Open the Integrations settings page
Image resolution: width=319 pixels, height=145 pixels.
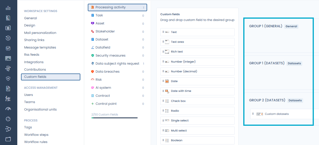[x=34, y=62]
